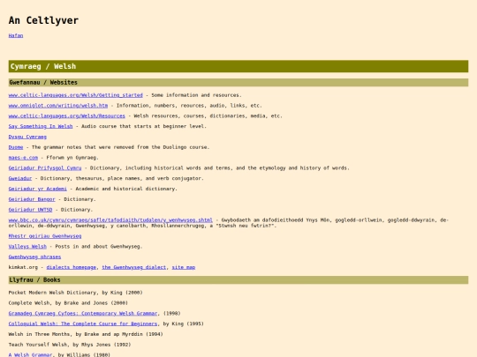Click 'Some information and resources' description
This screenshot has height=357, width=477.
(196, 95)
